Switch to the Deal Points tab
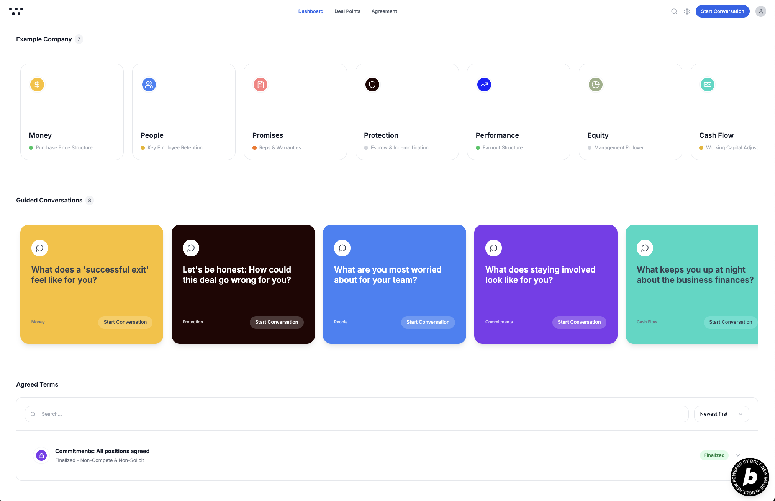Viewport: 775px width, 501px height. point(347,11)
